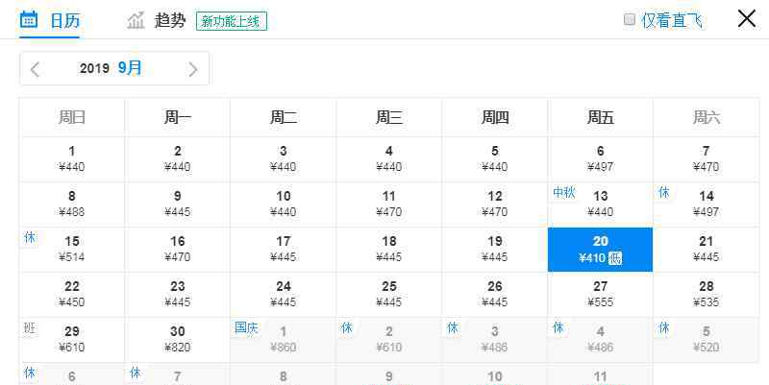
Task: Open the 日历 calendar tab
Action: point(50,20)
